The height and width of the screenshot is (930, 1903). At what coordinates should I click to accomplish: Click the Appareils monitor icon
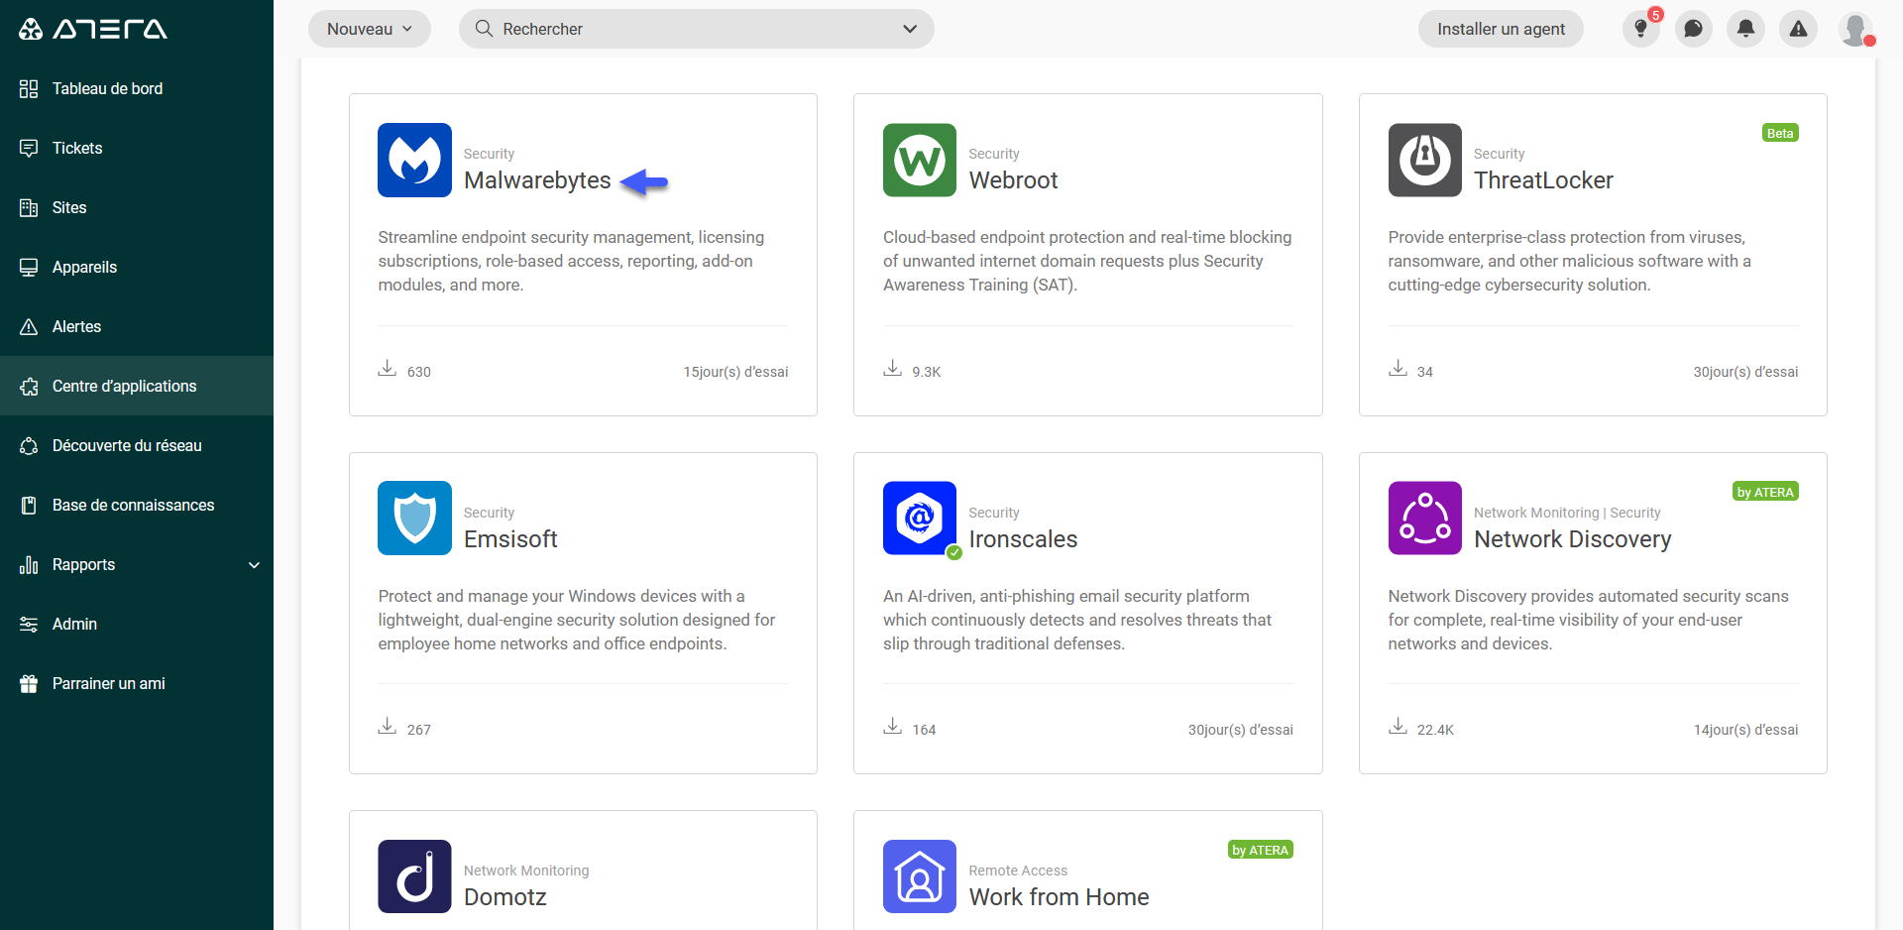(x=29, y=268)
